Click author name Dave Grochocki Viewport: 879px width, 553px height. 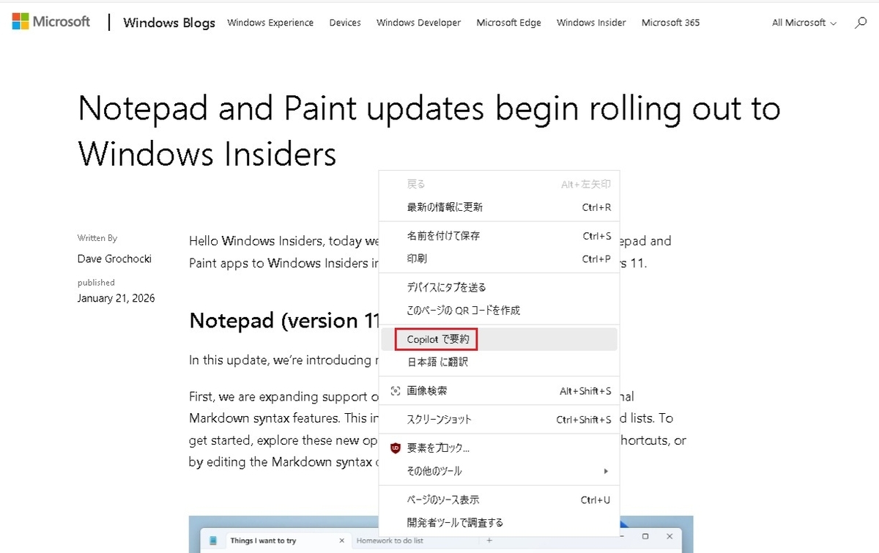tap(115, 259)
